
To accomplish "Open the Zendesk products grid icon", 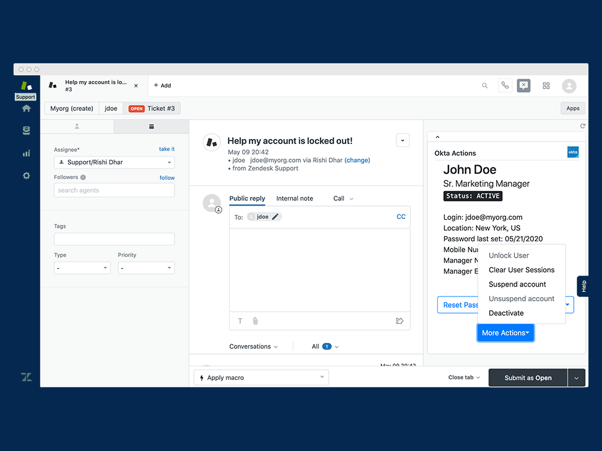I will (x=546, y=86).
